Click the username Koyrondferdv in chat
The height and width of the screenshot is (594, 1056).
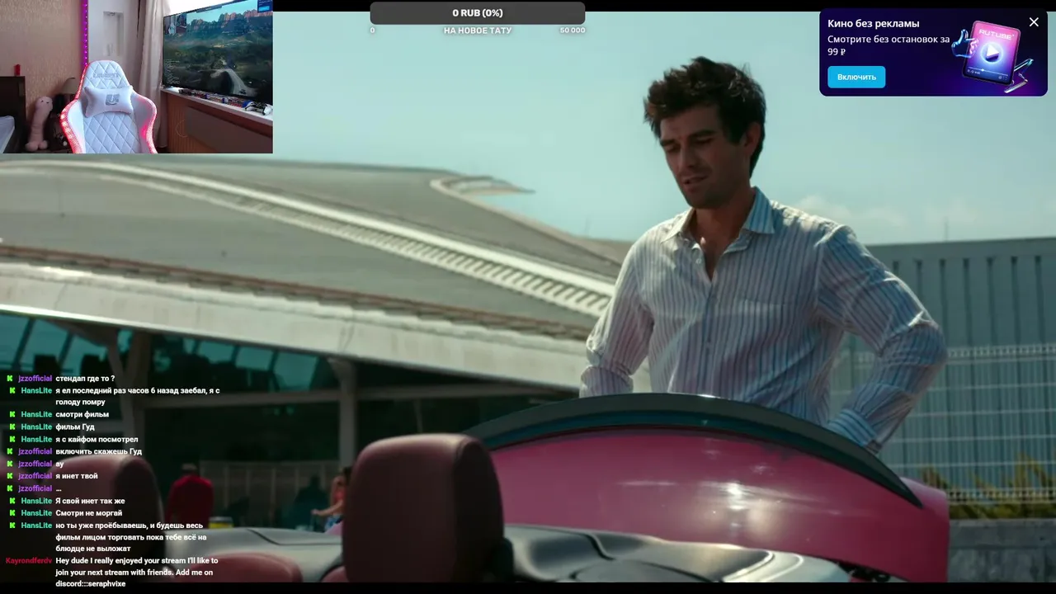29,561
